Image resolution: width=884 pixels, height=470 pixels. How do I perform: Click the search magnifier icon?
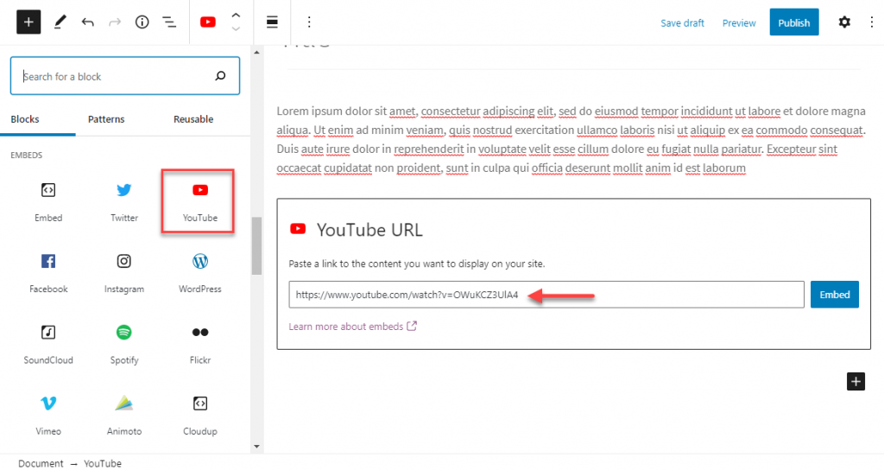pos(220,76)
